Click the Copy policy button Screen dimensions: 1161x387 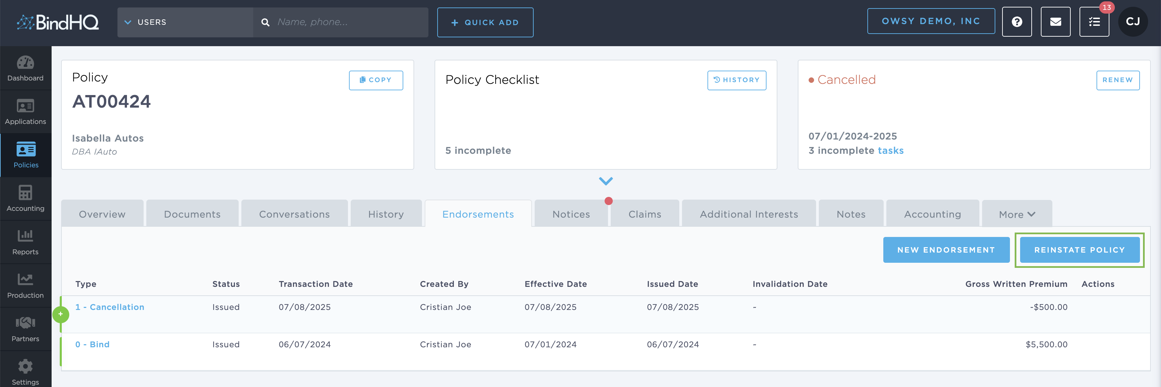point(375,80)
